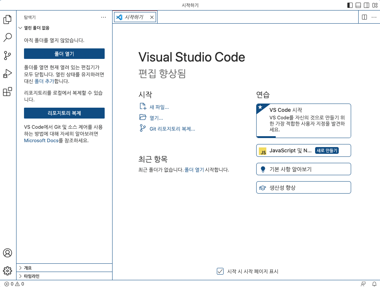Toggle secondary sidebar layout icon

[x=366, y=5]
